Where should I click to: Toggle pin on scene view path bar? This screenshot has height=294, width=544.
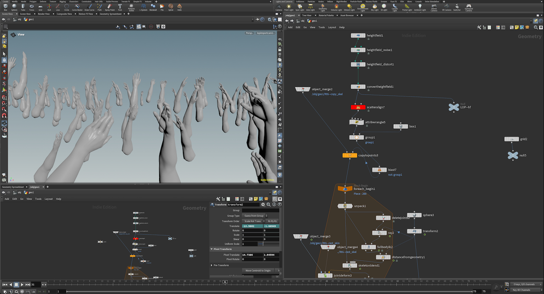pyautogui.click(x=258, y=20)
